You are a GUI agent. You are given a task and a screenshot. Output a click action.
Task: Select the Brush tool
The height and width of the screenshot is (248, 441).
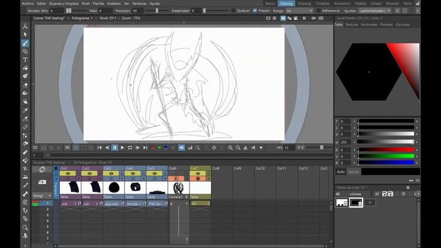[x=25, y=43]
